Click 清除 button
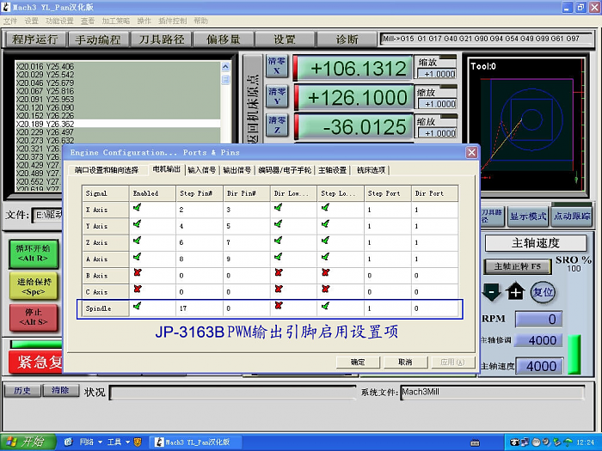 pos(60,390)
